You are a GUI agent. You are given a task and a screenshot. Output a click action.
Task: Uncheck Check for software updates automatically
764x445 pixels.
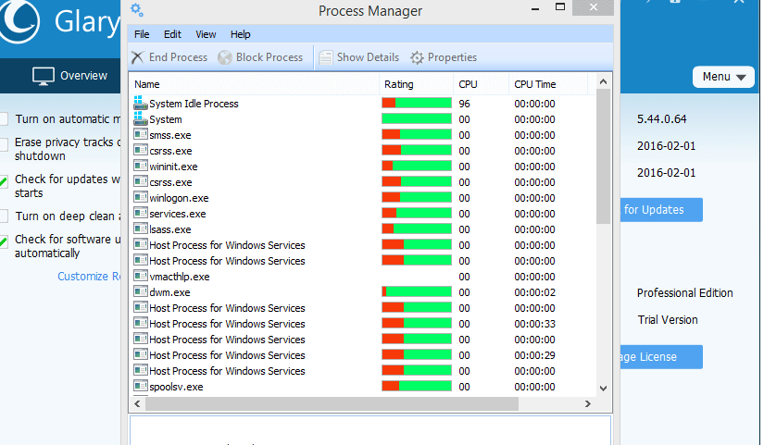[x=4, y=241]
